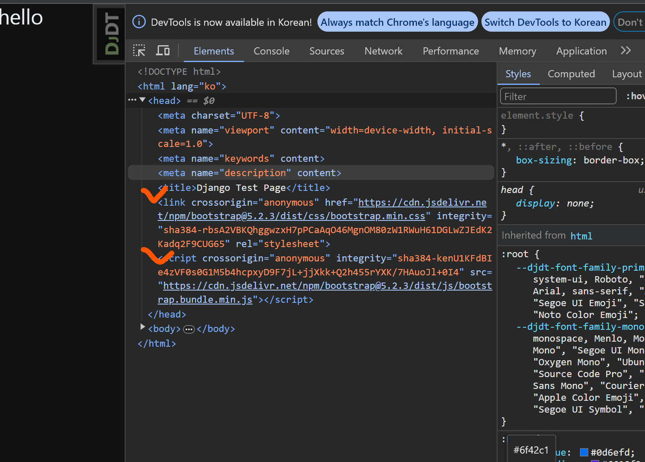The height and width of the screenshot is (462, 645).
Task: Click the crossorigin="anonymous" attribute of the link tag
Action: [255, 202]
